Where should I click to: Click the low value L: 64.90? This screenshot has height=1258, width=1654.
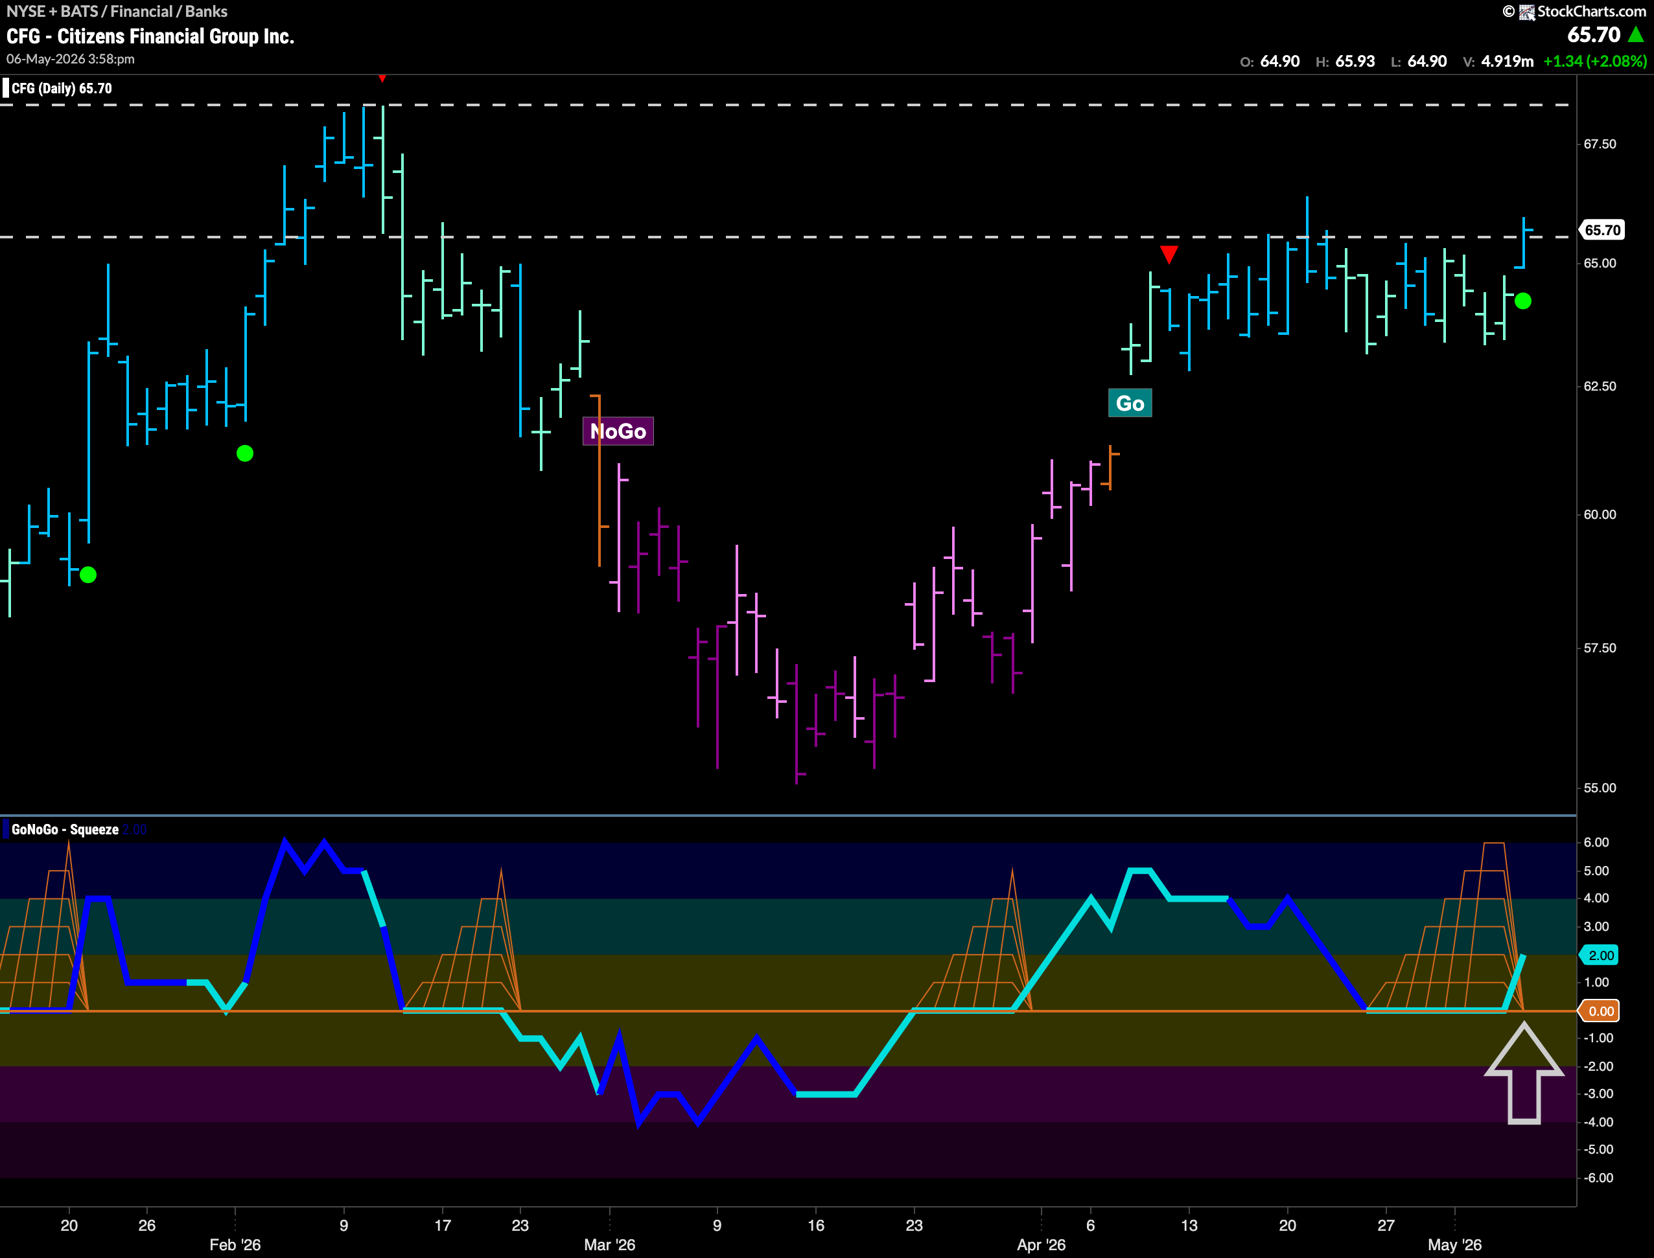[x=1419, y=62]
